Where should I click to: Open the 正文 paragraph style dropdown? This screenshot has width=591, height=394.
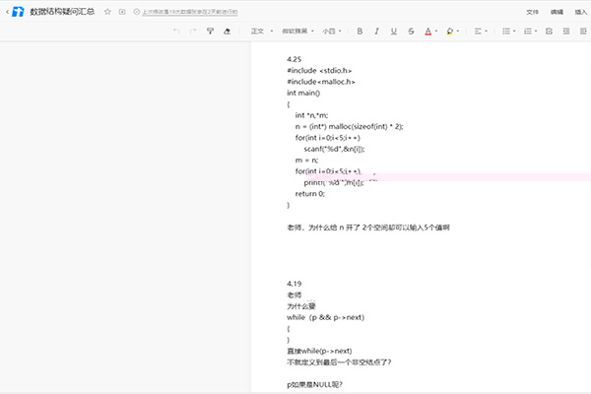(x=262, y=32)
